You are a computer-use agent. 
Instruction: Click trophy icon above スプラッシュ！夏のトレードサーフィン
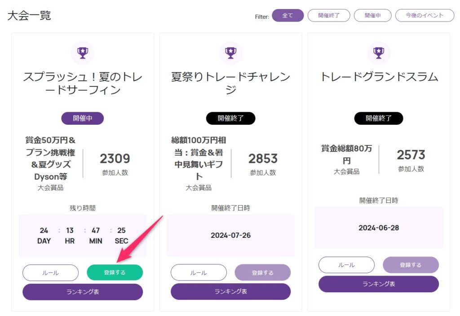[x=83, y=53]
